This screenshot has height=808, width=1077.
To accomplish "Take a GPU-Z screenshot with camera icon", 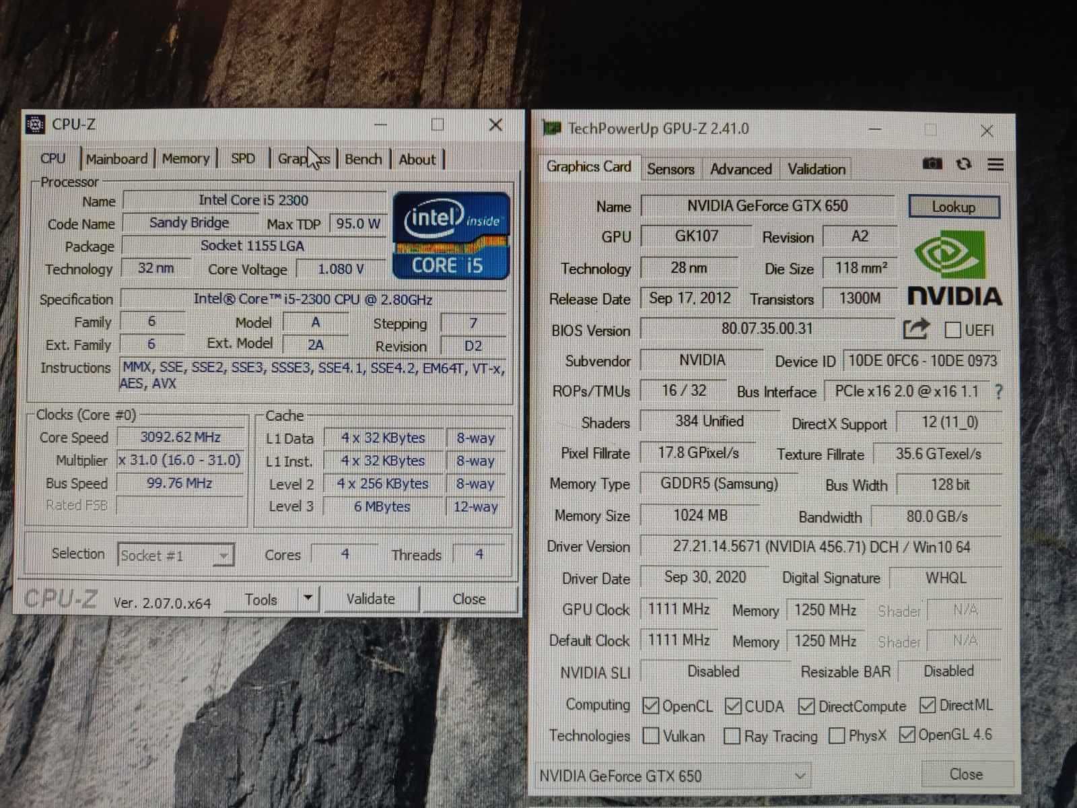I will [x=932, y=164].
